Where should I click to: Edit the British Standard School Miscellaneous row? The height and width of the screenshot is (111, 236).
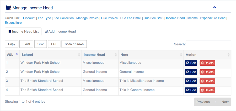click(x=191, y=81)
